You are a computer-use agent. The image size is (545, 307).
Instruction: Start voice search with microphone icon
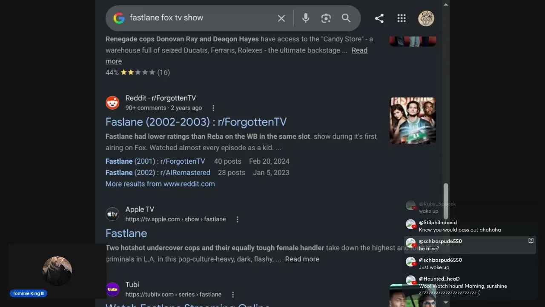tap(306, 18)
